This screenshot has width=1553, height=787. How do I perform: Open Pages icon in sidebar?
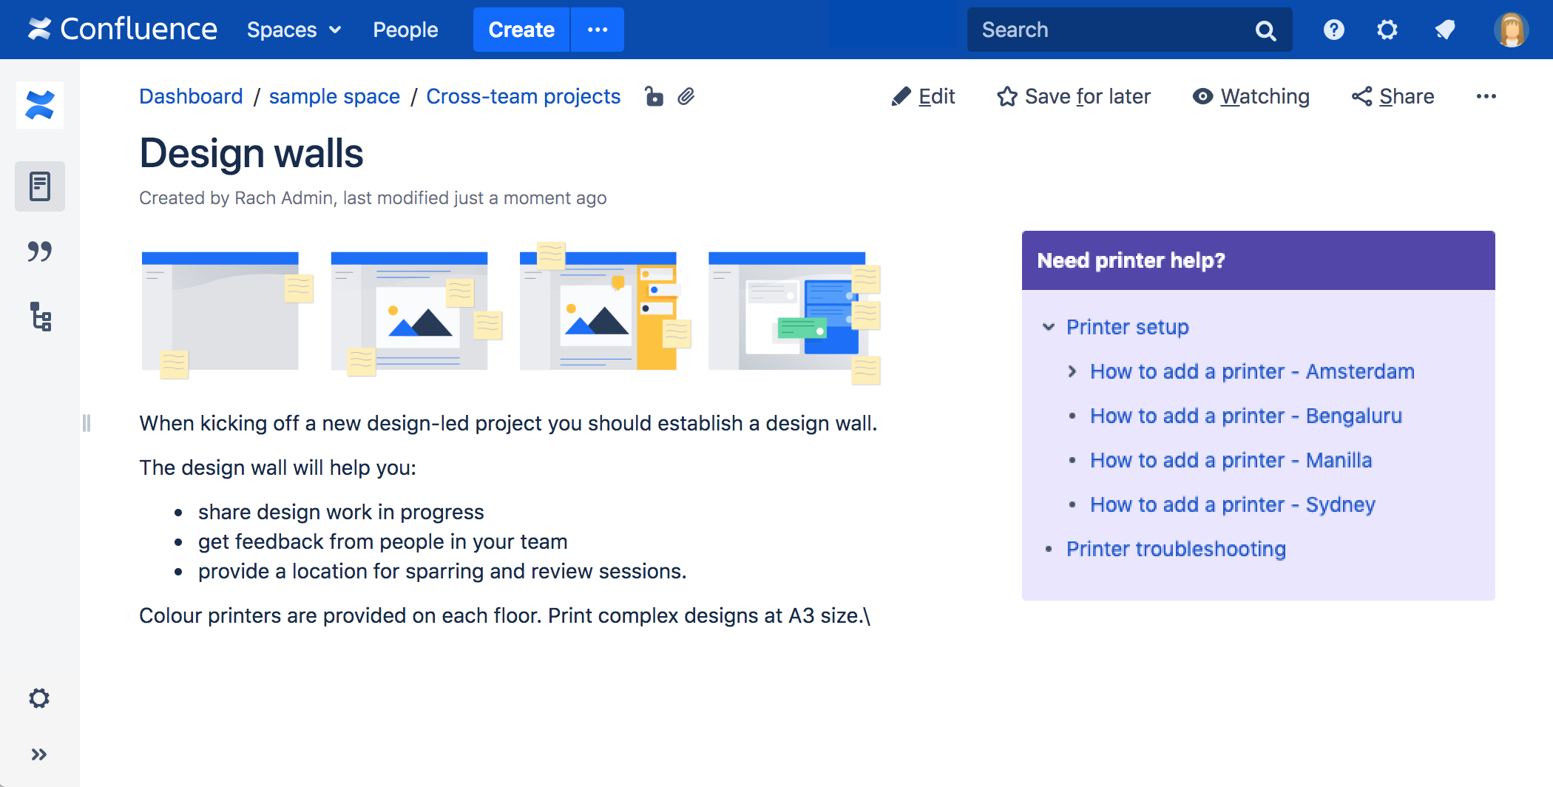point(40,186)
